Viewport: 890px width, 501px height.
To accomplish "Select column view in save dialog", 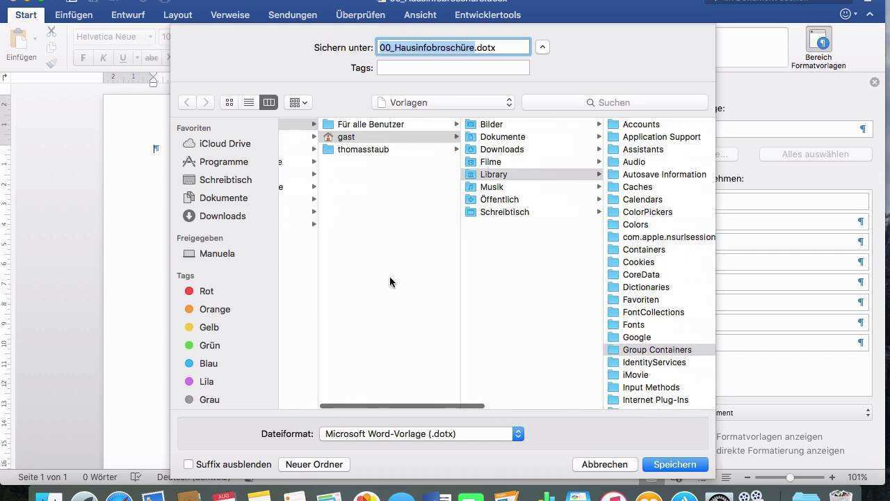I will (268, 102).
